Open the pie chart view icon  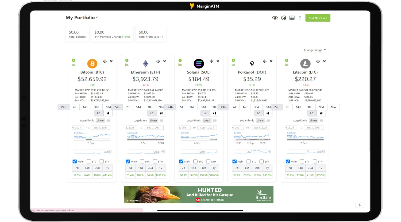click(284, 18)
